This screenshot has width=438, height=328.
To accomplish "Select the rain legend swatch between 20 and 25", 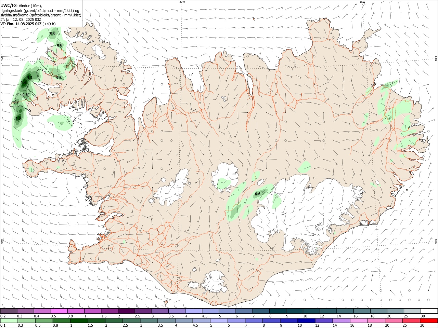I will click(394, 320).
